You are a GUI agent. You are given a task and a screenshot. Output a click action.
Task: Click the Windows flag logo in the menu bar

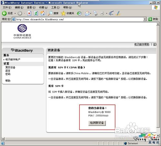156,7
